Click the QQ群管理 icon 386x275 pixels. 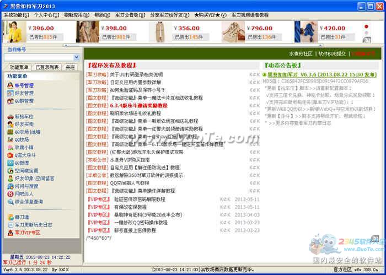coord(10,101)
